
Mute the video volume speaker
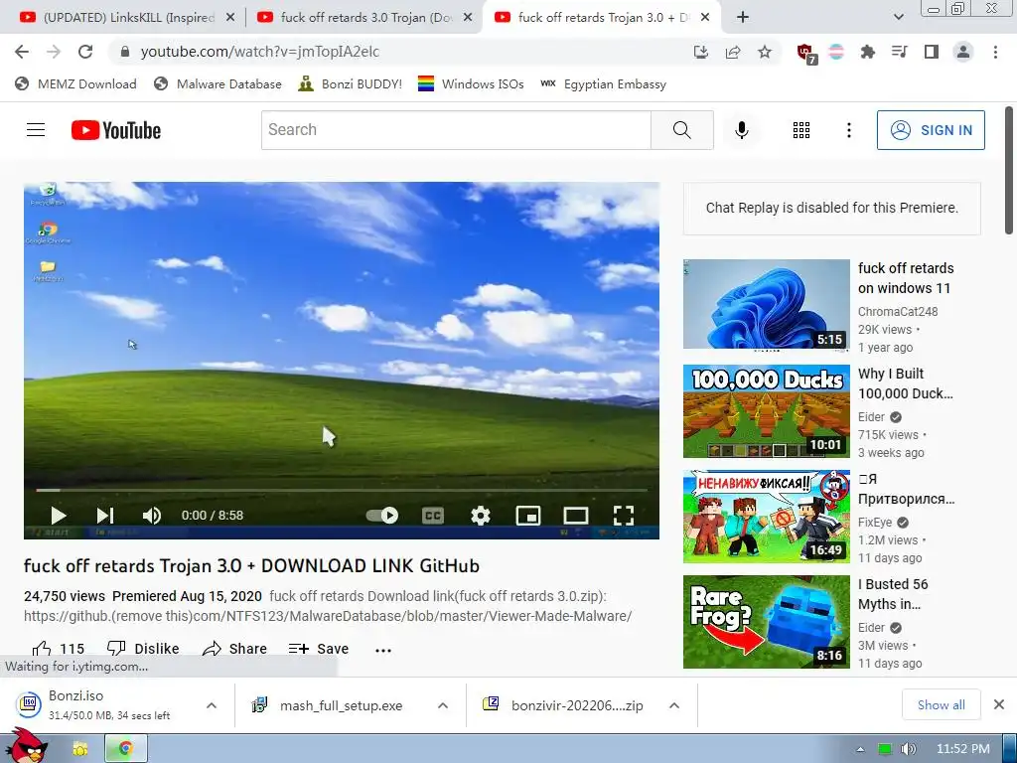151,516
